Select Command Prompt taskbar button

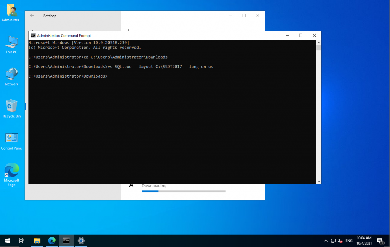coord(66,241)
